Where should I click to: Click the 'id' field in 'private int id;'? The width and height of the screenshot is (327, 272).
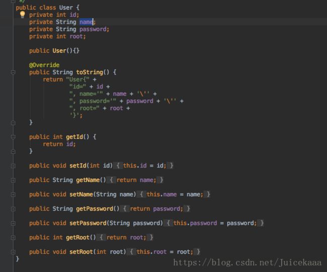pyautogui.click(x=73, y=15)
